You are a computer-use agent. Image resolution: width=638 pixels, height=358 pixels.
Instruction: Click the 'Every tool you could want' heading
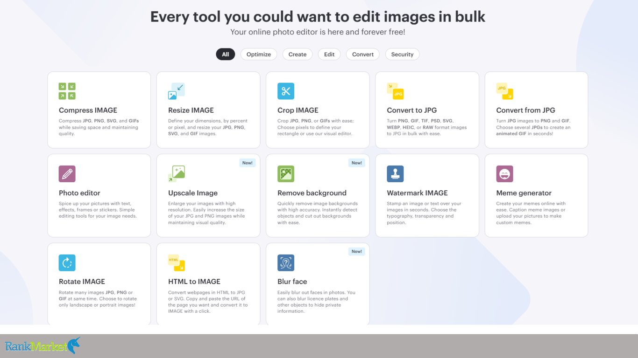pyautogui.click(x=318, y=17)
